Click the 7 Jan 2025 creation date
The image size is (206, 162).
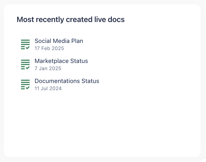[x=48, y=68]
